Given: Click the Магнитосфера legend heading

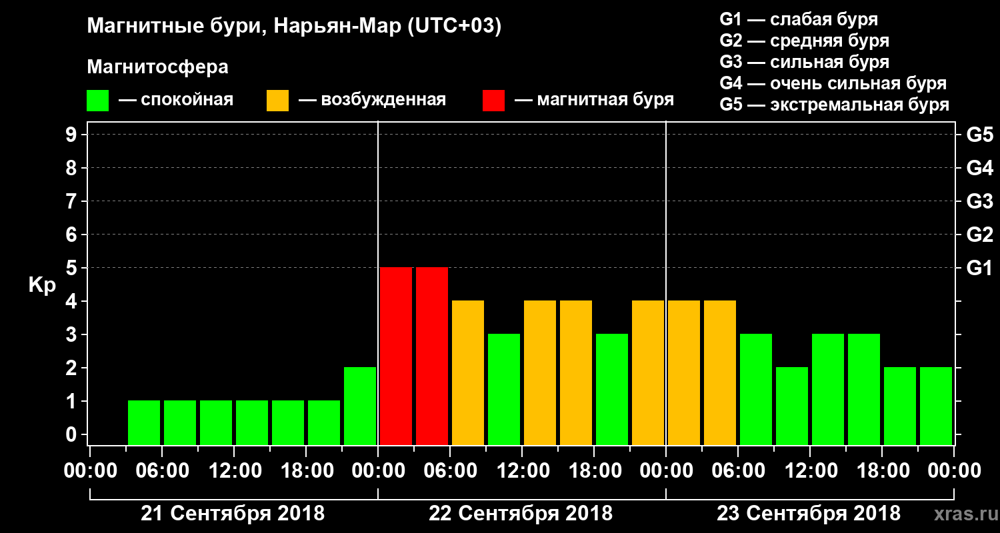Looking at the screenshot, I should tap(157, 67).
